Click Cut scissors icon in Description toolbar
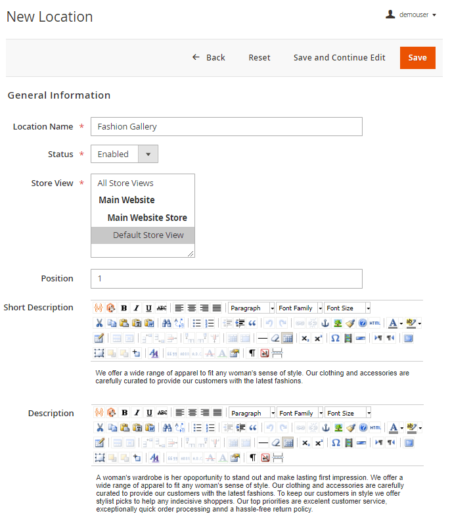This screenshot has height=526, width=450. [x=100, y=428]
